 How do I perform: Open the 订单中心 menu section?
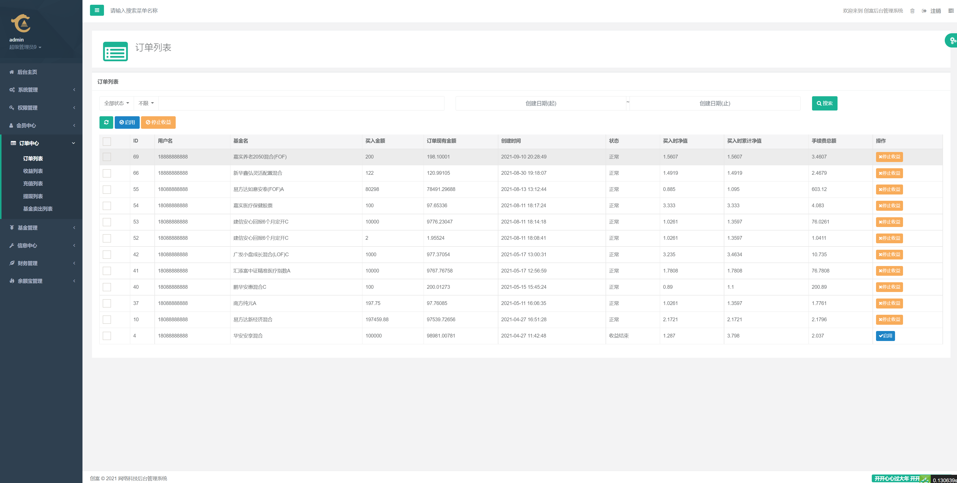[41, 143]
